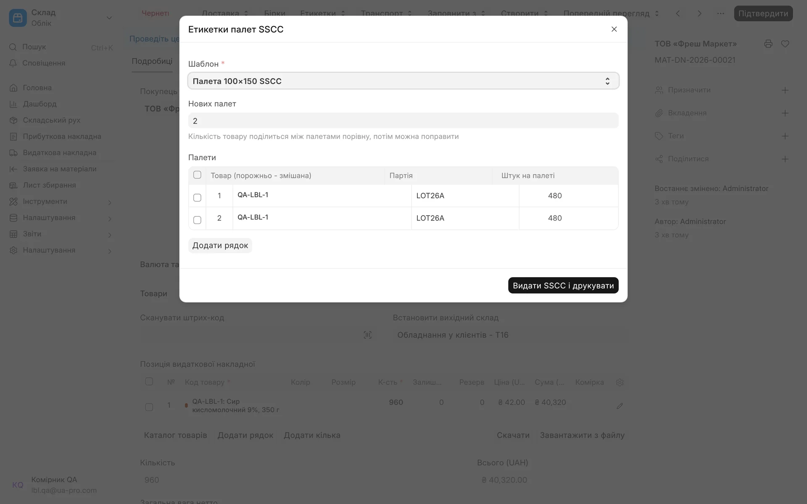Toggle the select-all checkbox in Палети table
Image resolution: width=807 pixels, height=504 pixels.
[x=197, y=175]
